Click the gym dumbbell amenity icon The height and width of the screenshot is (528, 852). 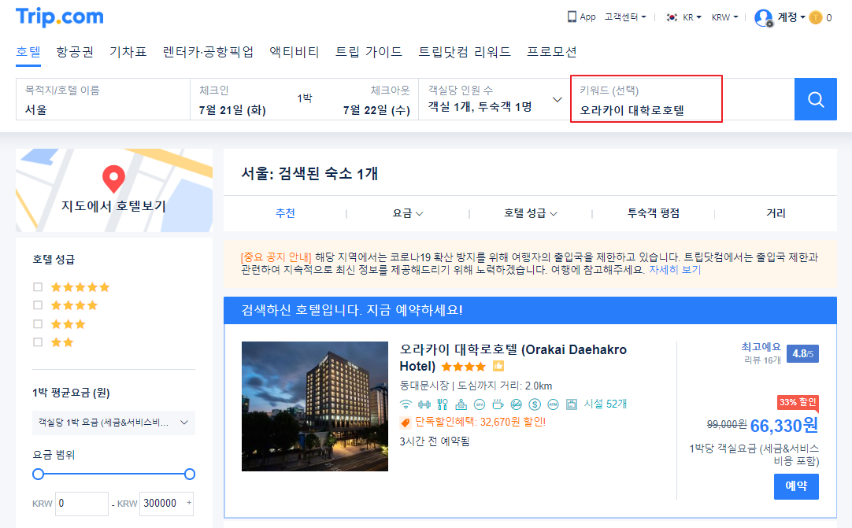[x=424, y=404]
